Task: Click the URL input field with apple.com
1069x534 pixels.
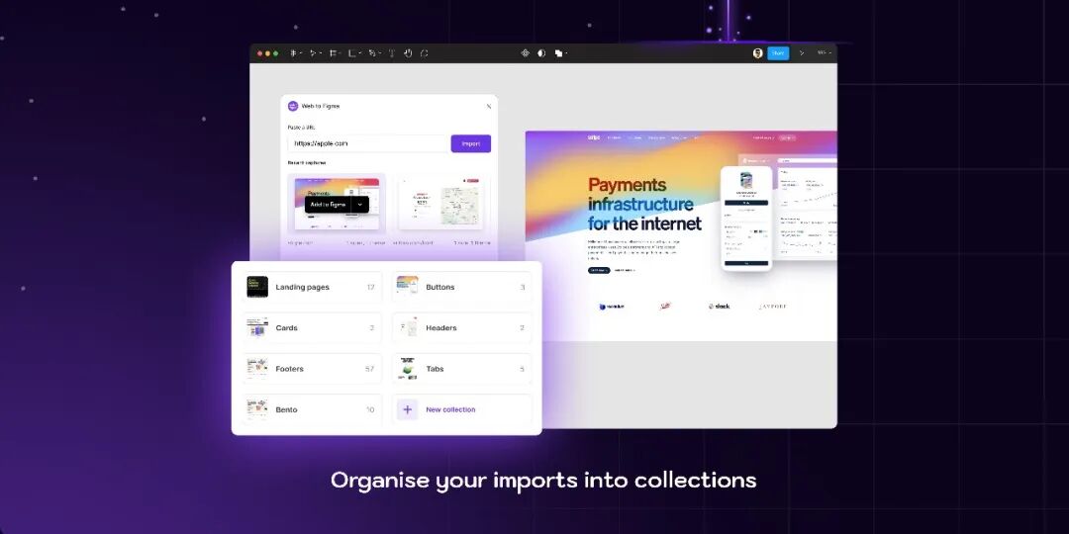Action: tap(368, 143)
